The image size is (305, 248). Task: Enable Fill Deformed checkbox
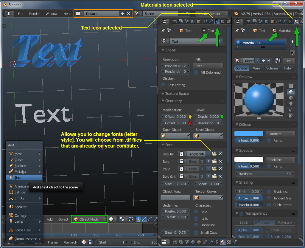196,72
